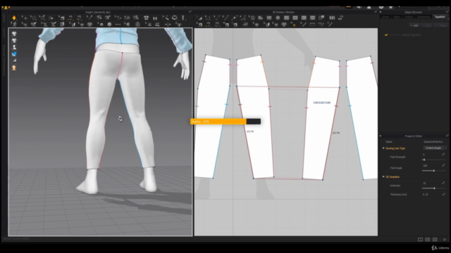Click the leftmost layout button in status bar
The height and width of the screenshot is (253, 451).
pyautogui.click(x=420, y=240)
